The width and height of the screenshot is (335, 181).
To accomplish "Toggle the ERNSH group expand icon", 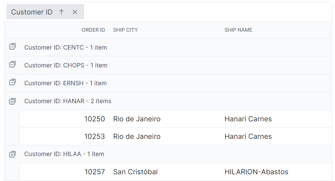I will [12, 83].
